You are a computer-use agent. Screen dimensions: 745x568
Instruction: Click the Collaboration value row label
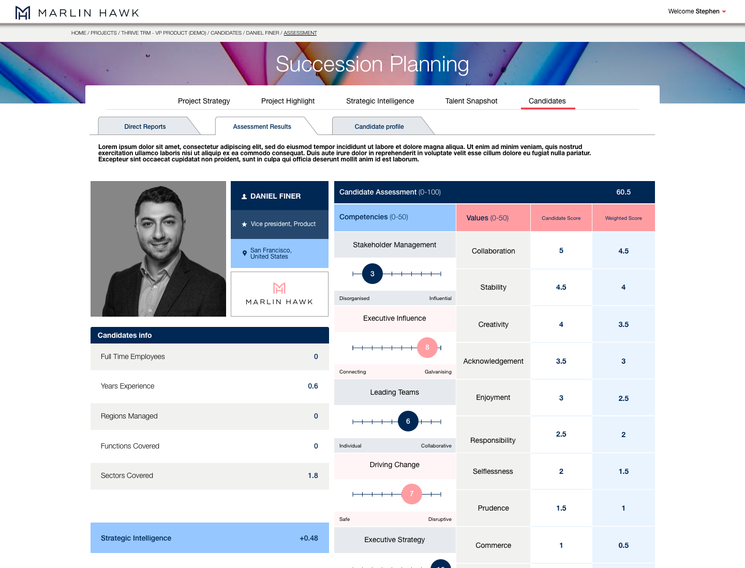[494, 251]
